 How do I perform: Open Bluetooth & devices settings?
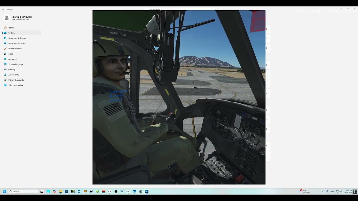(x=22, y=38)
